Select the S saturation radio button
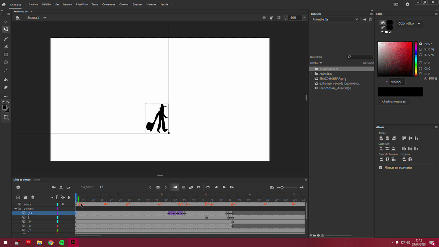 point(421,49)
